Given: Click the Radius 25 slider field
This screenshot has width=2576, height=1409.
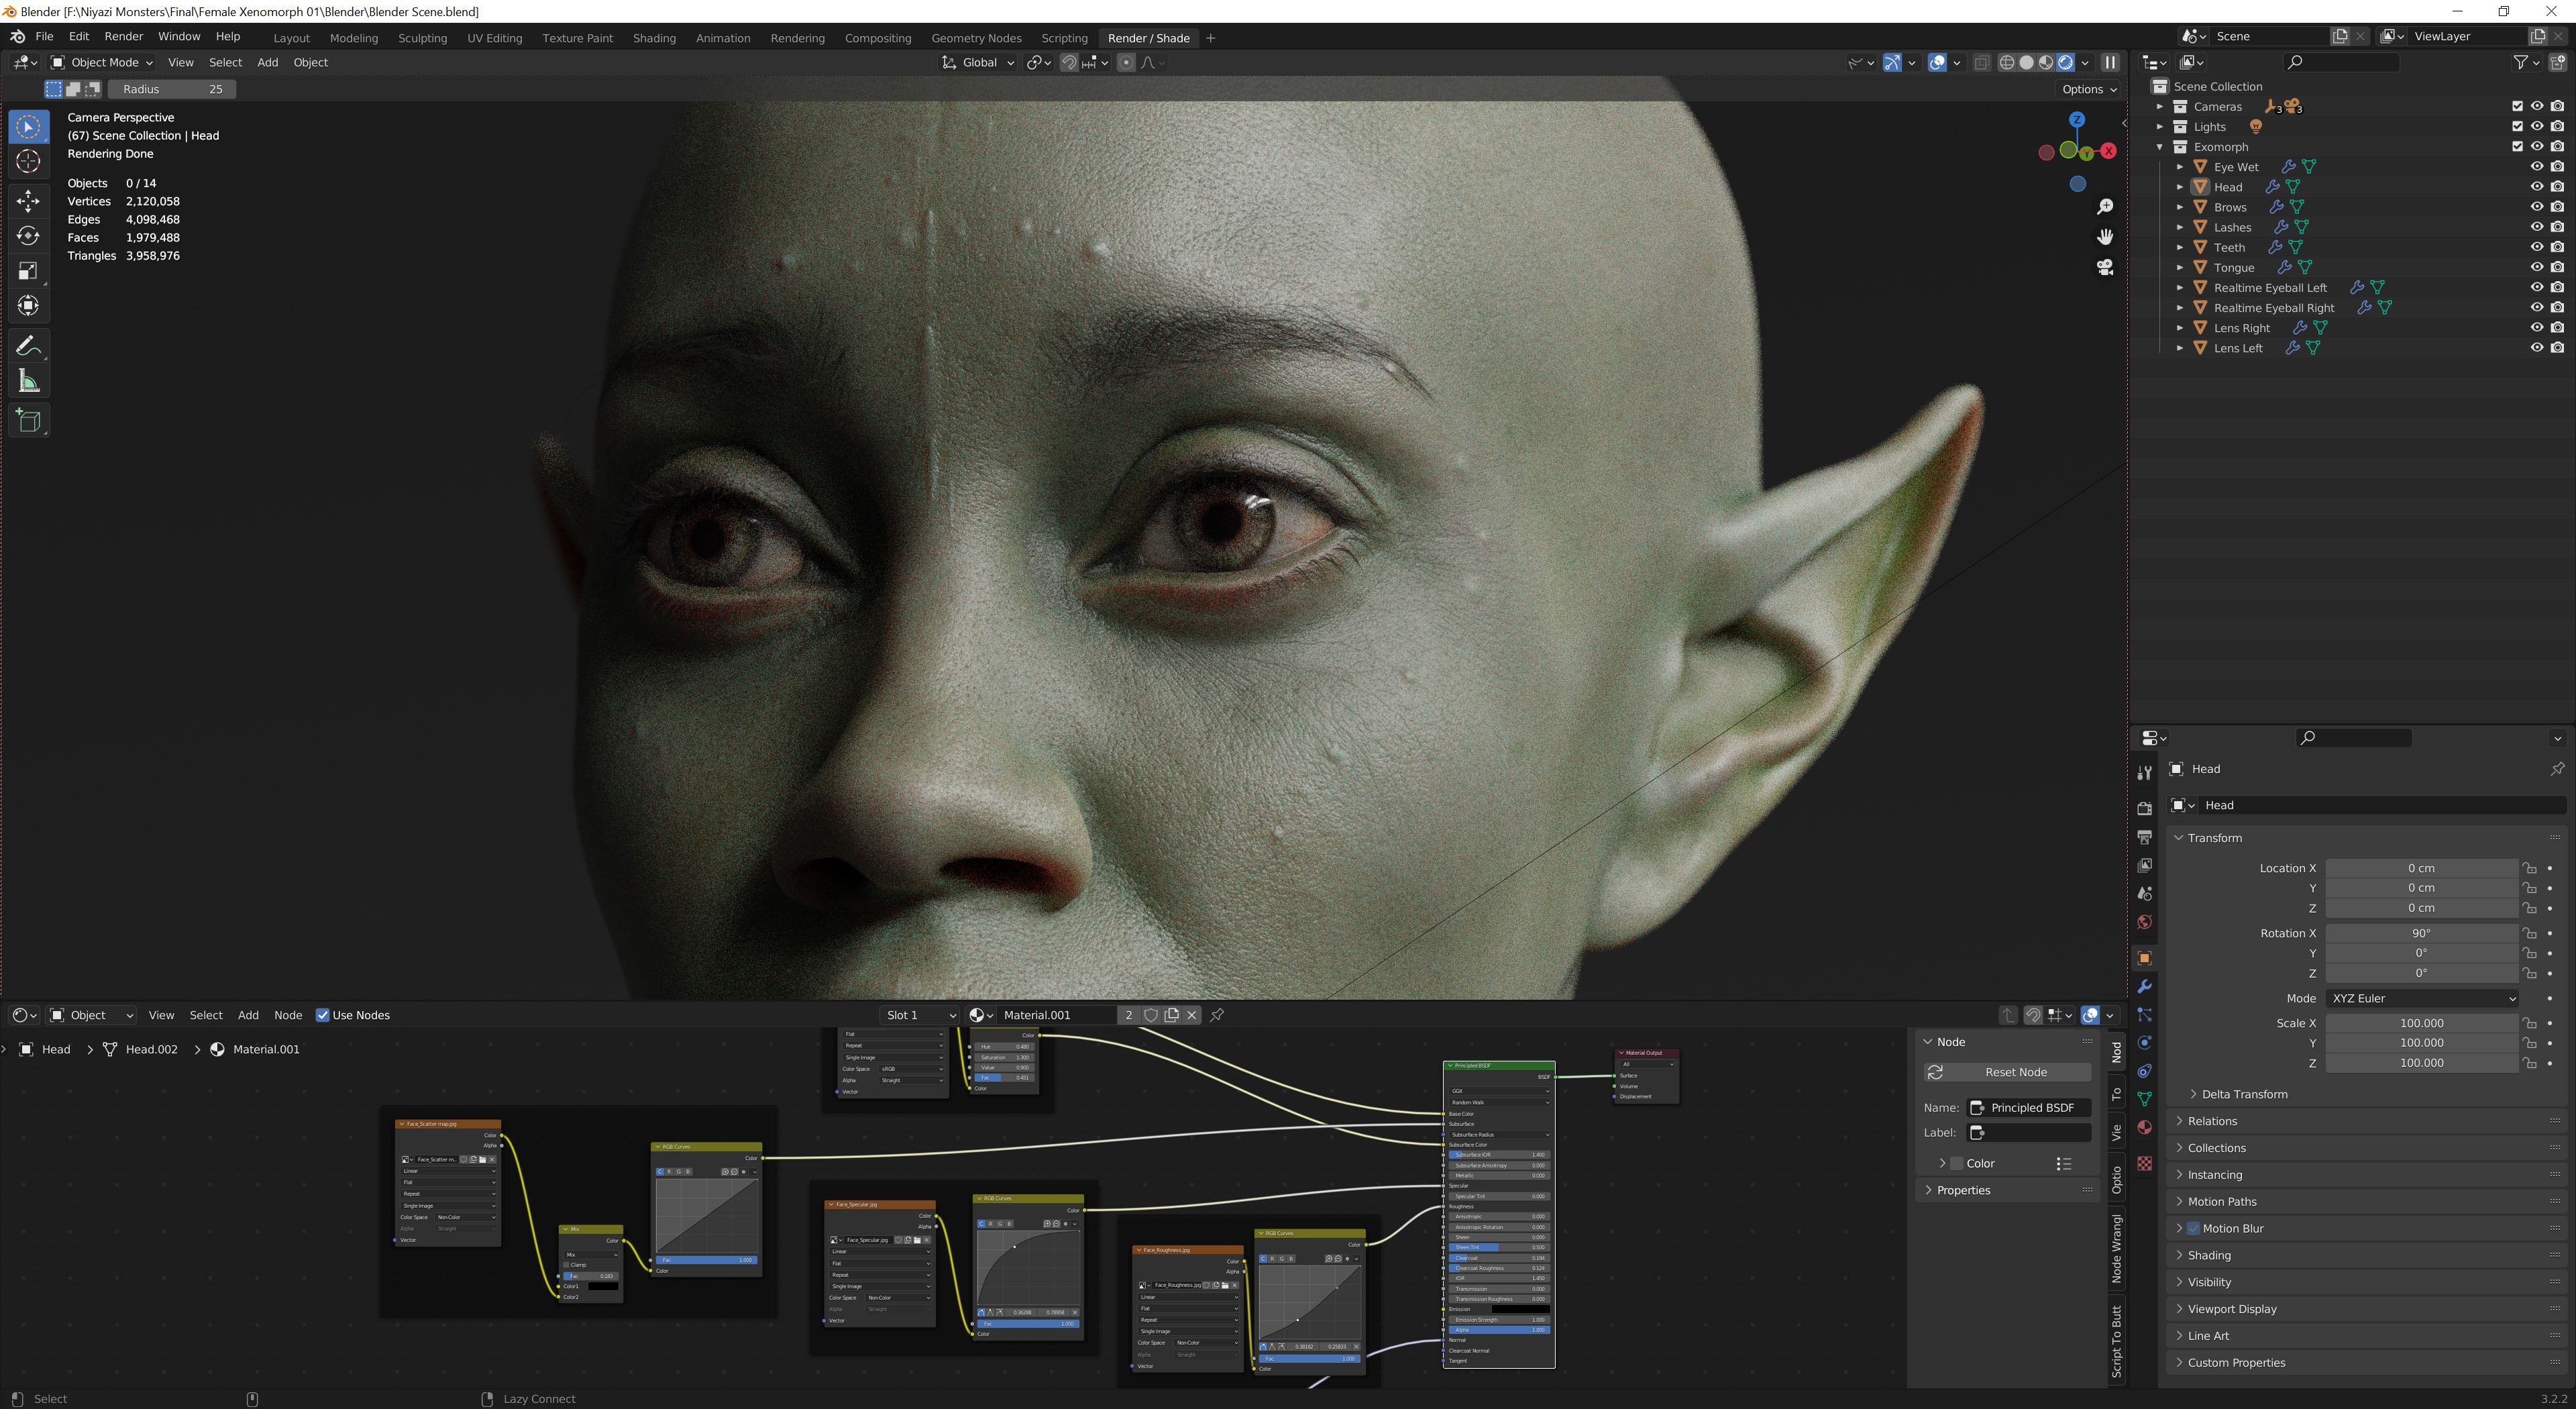Looking at the screenshot, I should pos(172,89).
